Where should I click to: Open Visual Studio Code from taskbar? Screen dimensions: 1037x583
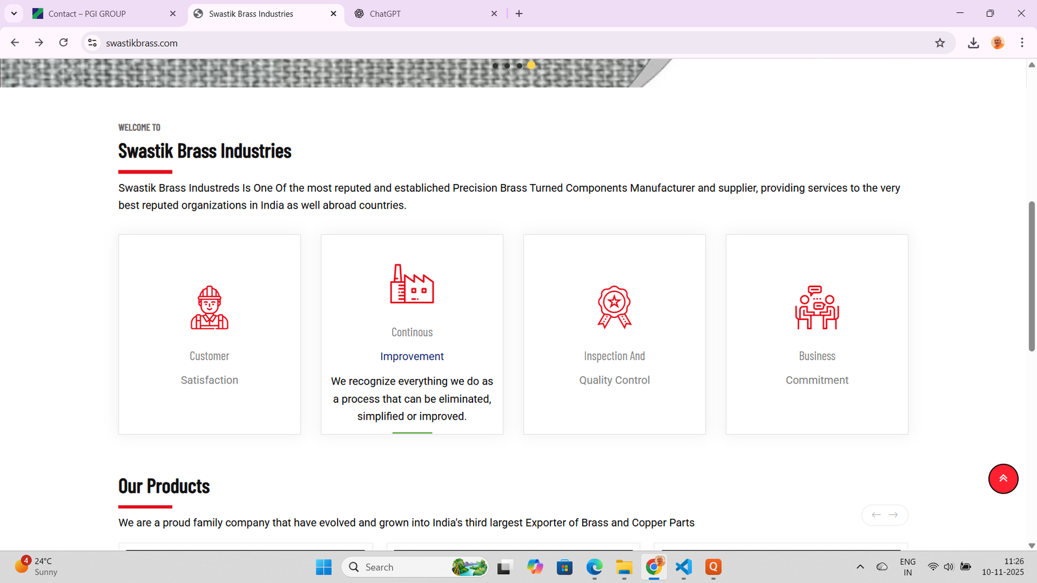[x=683, y=567]
